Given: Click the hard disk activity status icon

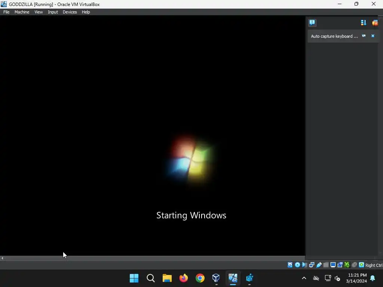Looking at the screenshot, I should point(290,265).
